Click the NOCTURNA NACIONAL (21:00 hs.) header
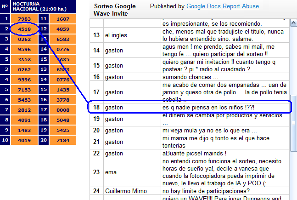This screenshot has height=200, width=297. point(44,6)
